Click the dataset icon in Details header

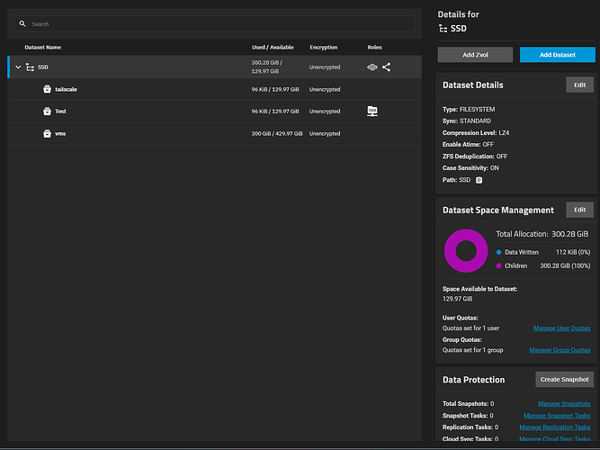click(443, 29)
